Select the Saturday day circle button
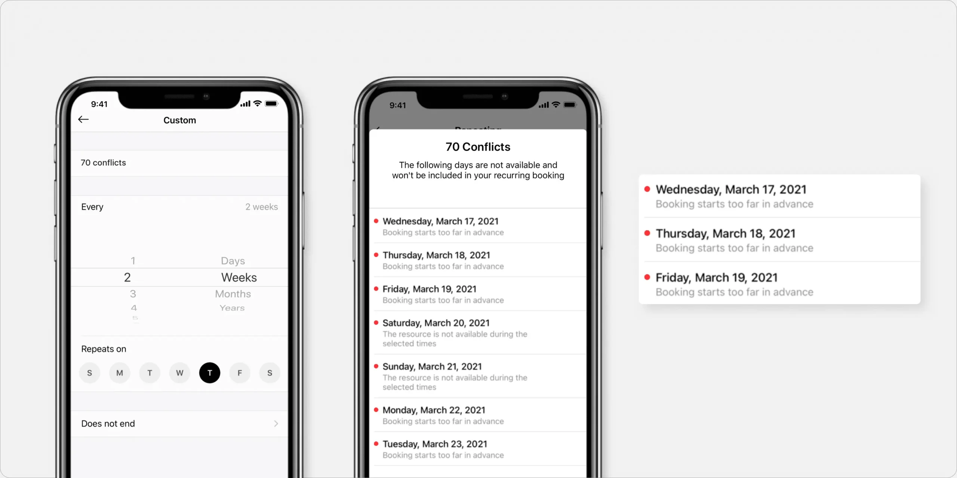957x478 pixels. coord(269,373)
